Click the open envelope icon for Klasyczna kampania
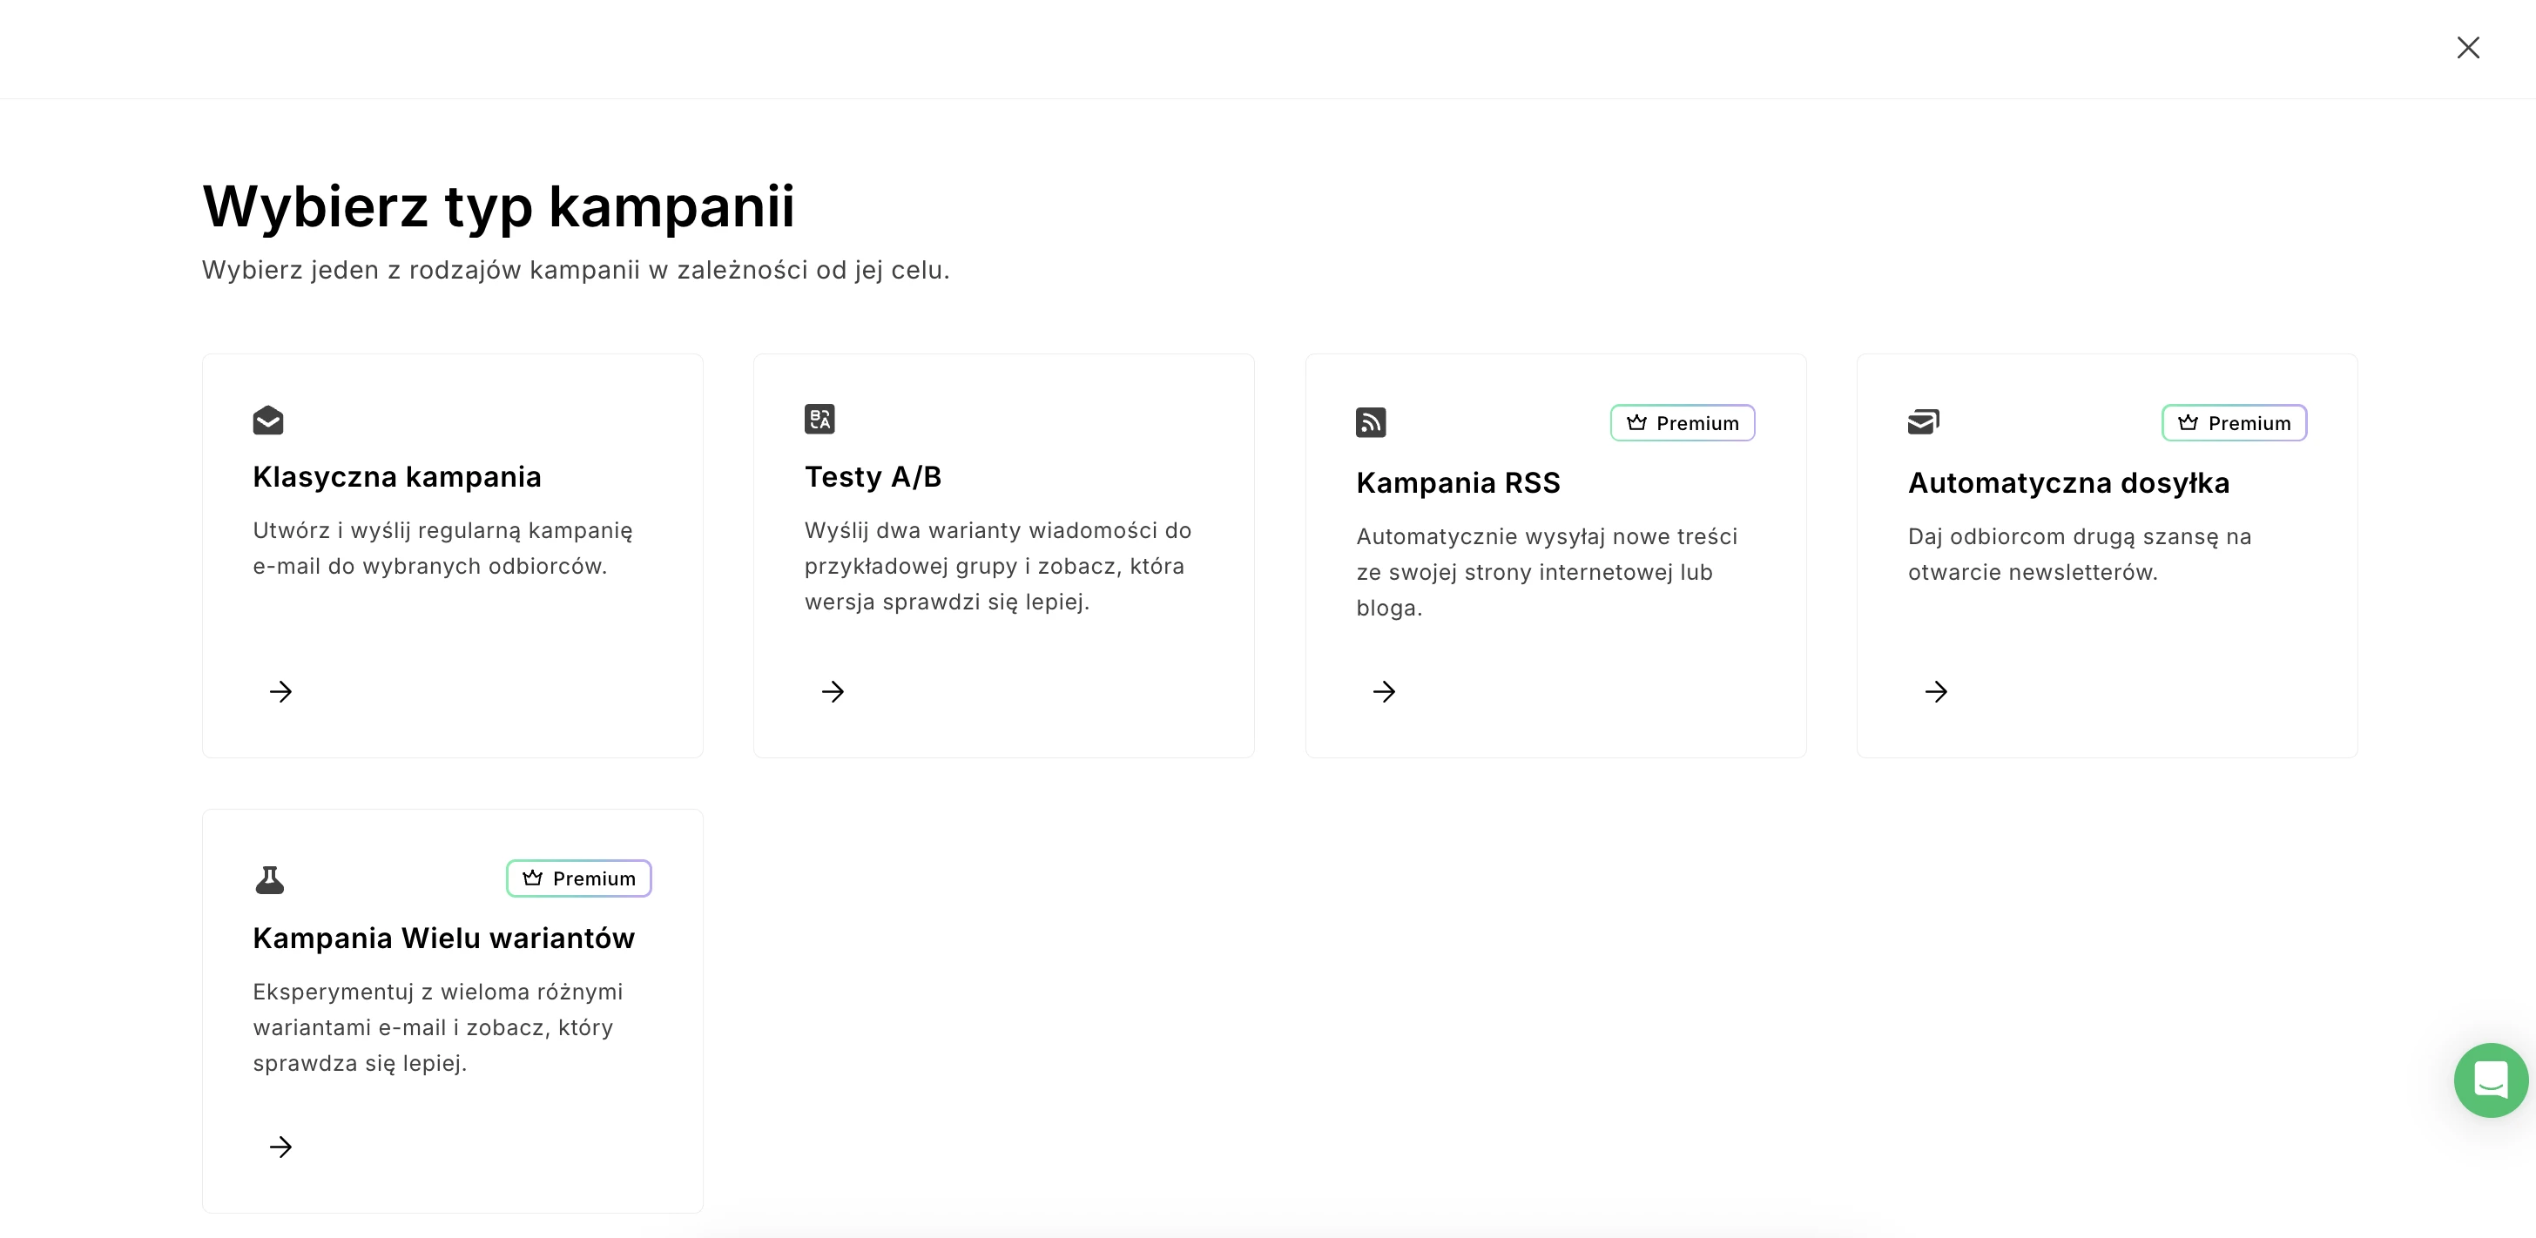 267,421
